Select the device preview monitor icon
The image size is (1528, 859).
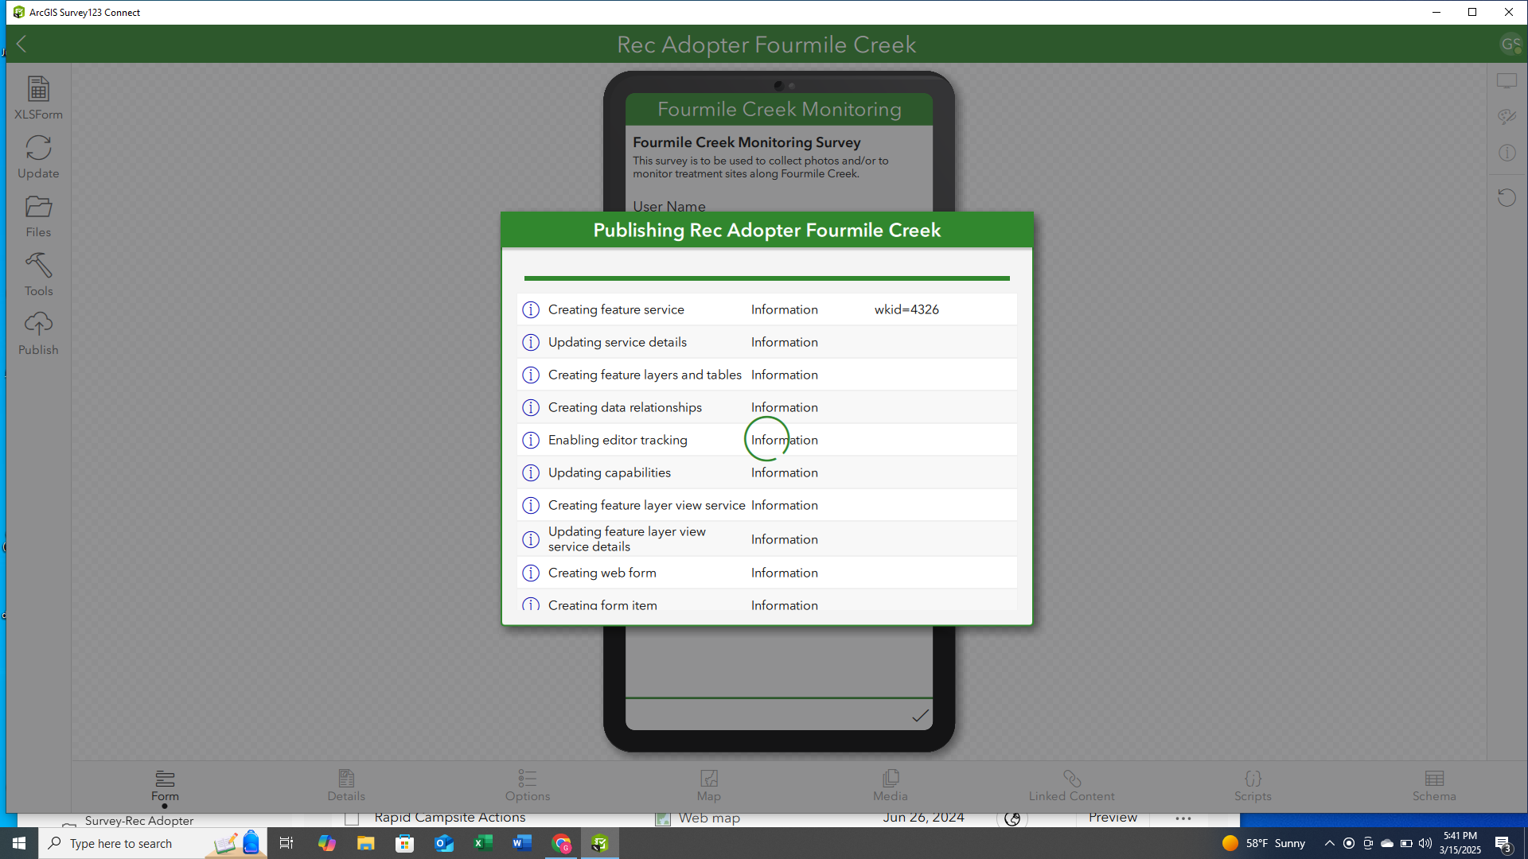click(x=1507, y=81)
